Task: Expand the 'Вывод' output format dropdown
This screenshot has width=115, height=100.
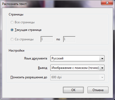Action: (x=77, y=68)
